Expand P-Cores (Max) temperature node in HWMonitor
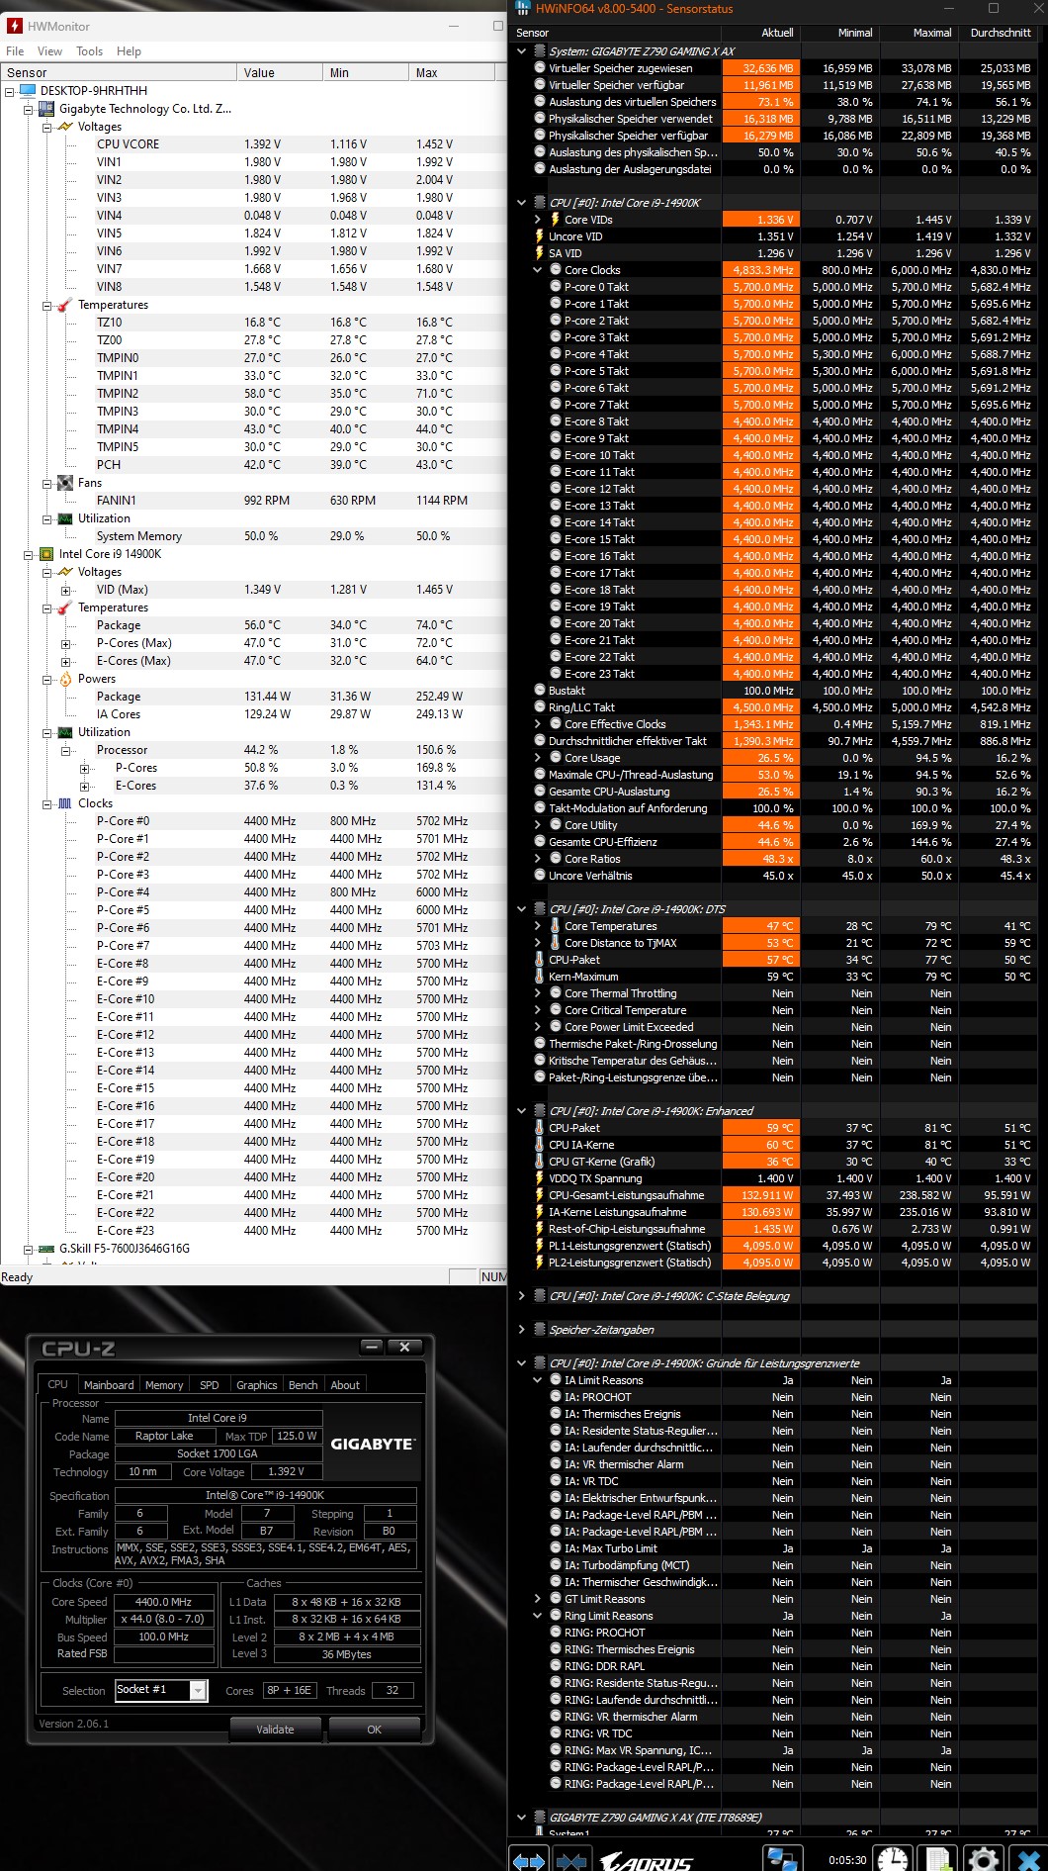Screen dimensions: 1048x1871 (65, 643)
